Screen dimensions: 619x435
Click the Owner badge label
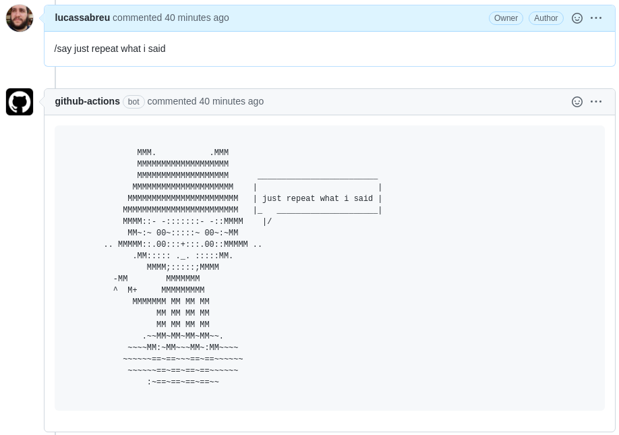tap(506, 18)
